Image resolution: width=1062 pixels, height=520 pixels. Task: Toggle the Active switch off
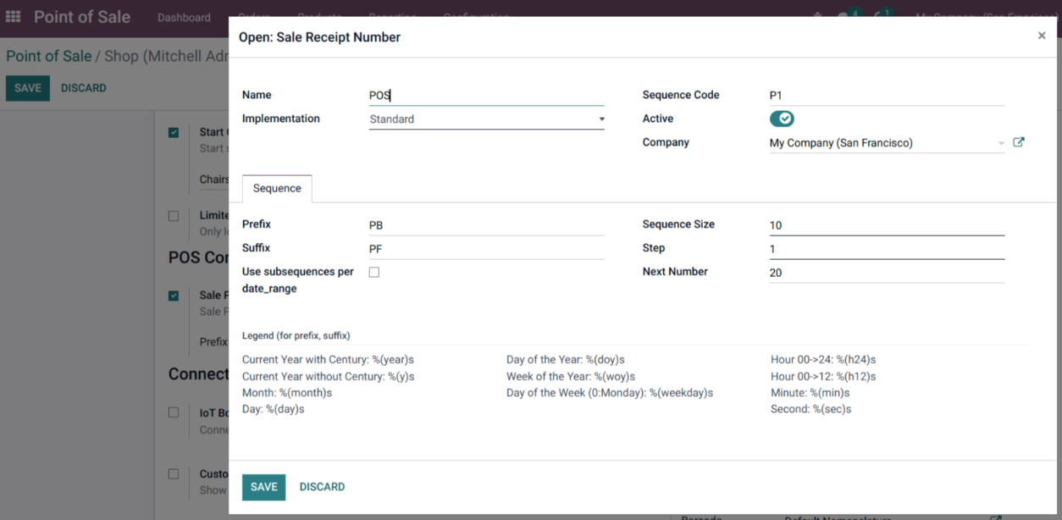click(782, 119)
